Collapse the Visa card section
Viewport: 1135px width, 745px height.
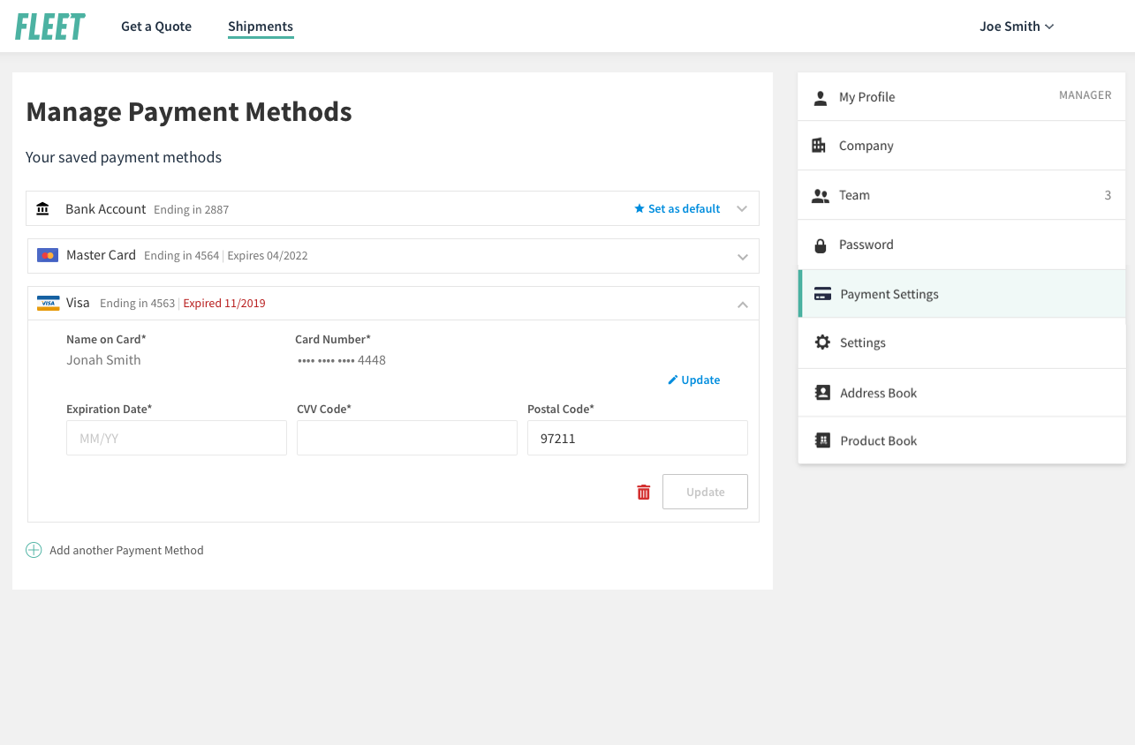(x=742, y=305)
